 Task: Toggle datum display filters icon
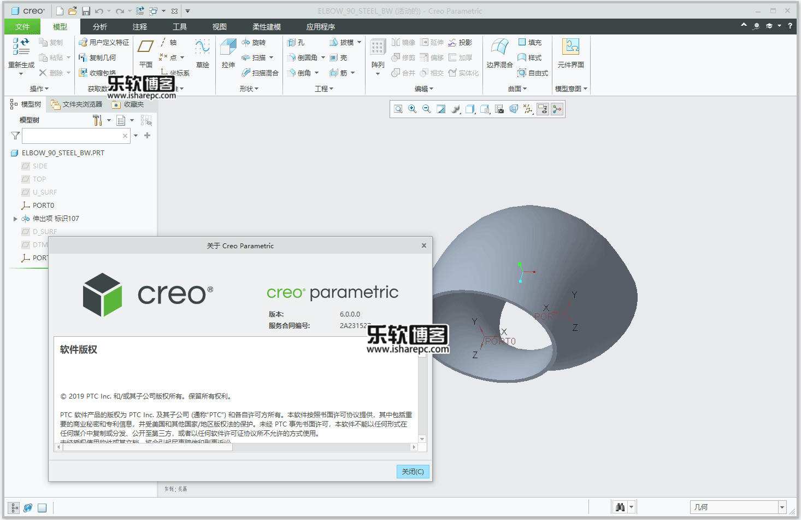pyautogui.click(x=528, y=109)
